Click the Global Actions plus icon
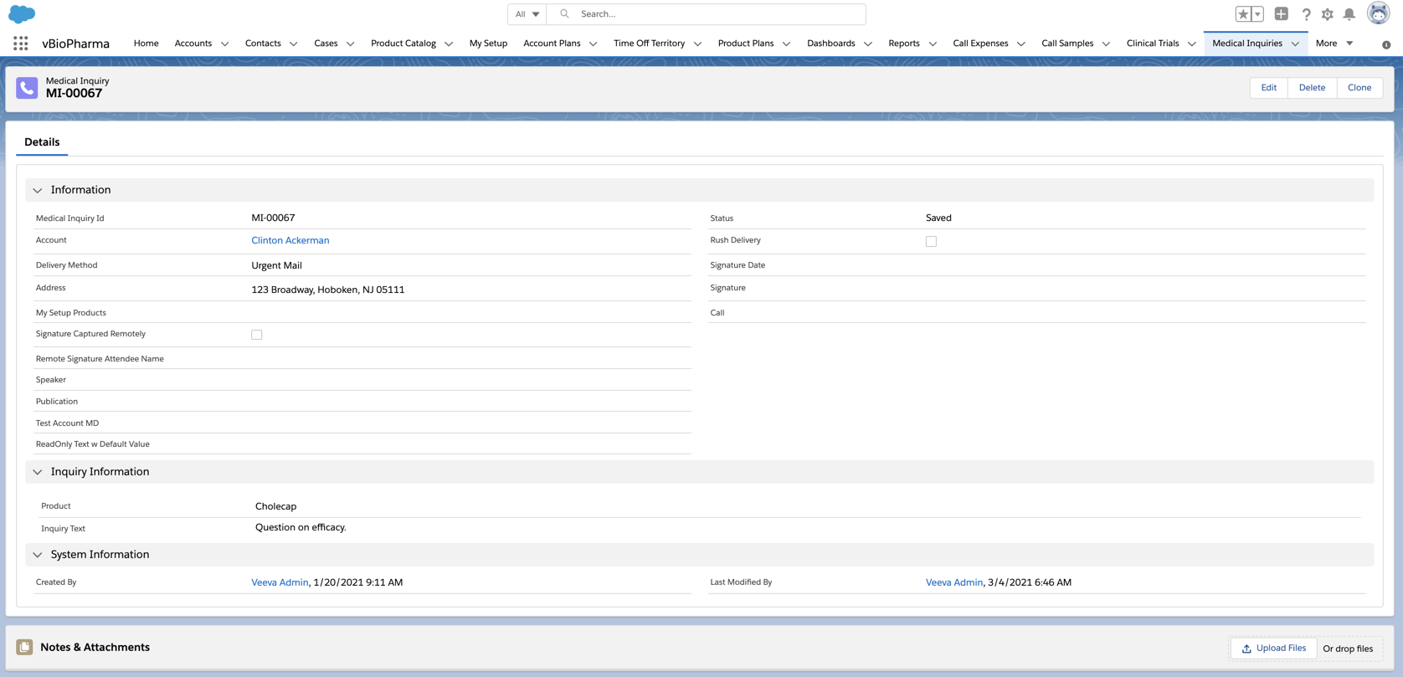Image resolution: width=1403 pixels, height=677 pixels. tap(1281, 14)
